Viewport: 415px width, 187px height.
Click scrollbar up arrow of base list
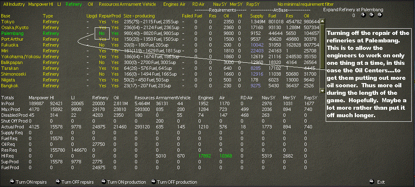pyautogui.click(x=322, y=21)
